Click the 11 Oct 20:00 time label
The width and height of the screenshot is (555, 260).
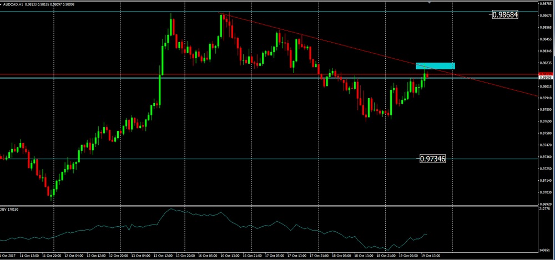(52, 255)
